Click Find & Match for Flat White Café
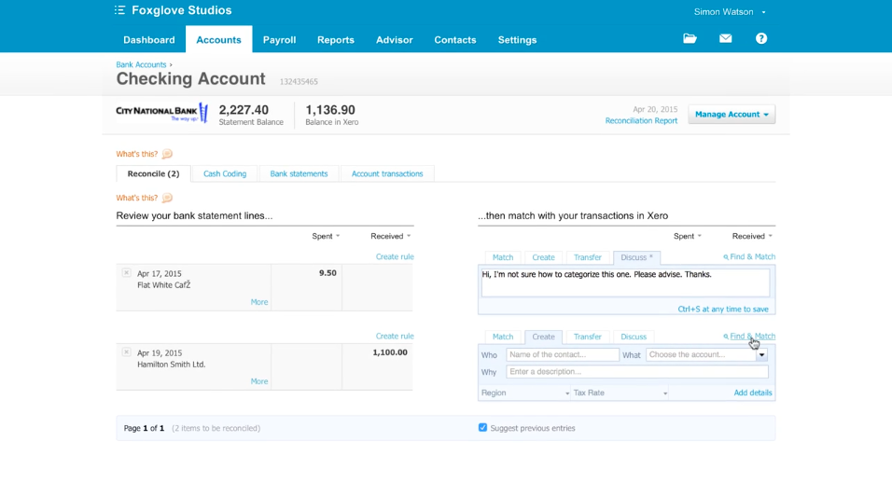Screen dimensions: 892x496 [749, 256]
